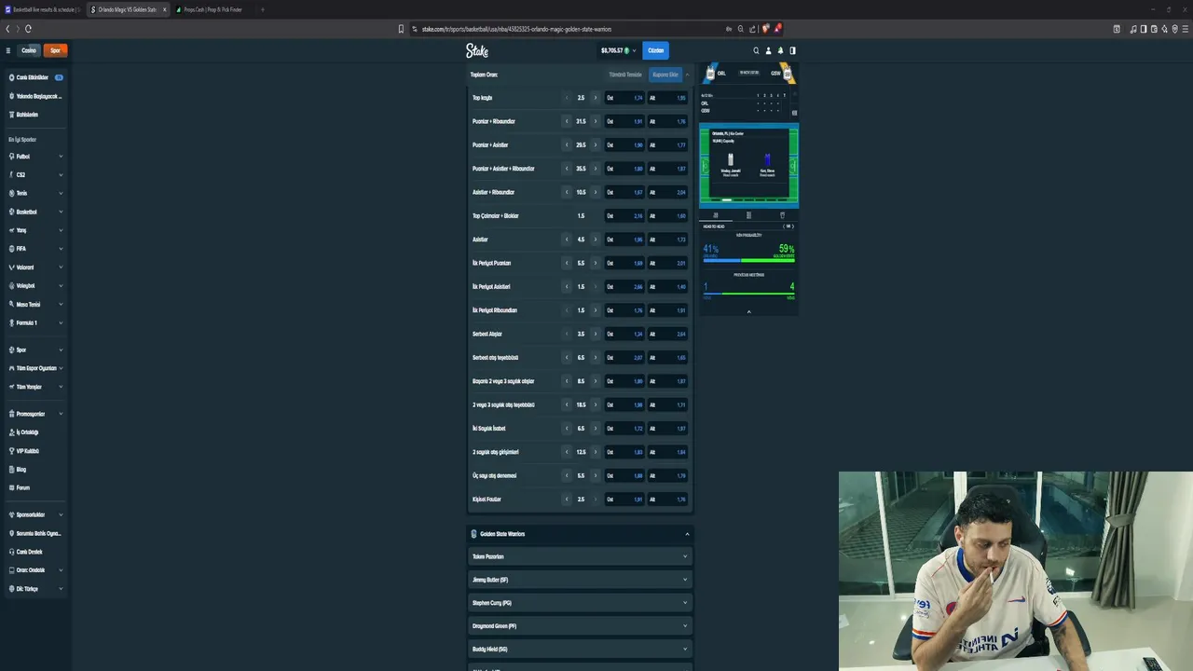Expand the Takım Pazarları row

tap(580, 556)
